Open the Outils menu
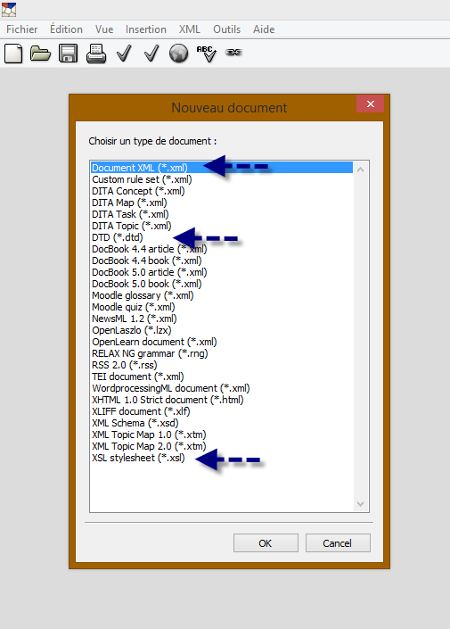450x629 pixels. (227, 29)
